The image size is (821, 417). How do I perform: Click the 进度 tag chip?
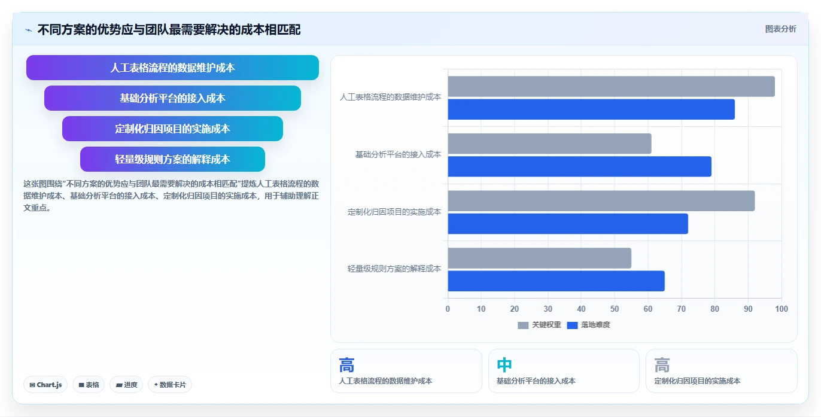coord(126,385)
